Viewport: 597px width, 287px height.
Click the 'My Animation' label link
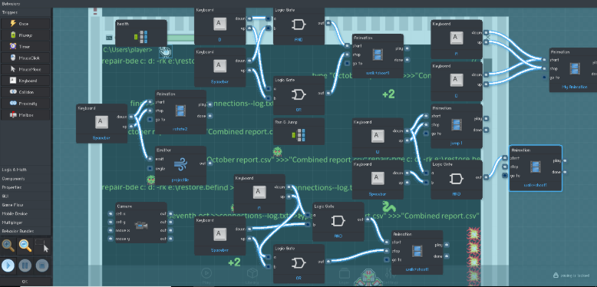coord(575,87)
